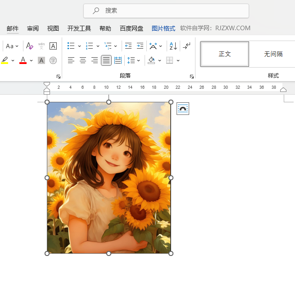
Task: Open the 审阅 tab
Action: [x=33, y=28]
